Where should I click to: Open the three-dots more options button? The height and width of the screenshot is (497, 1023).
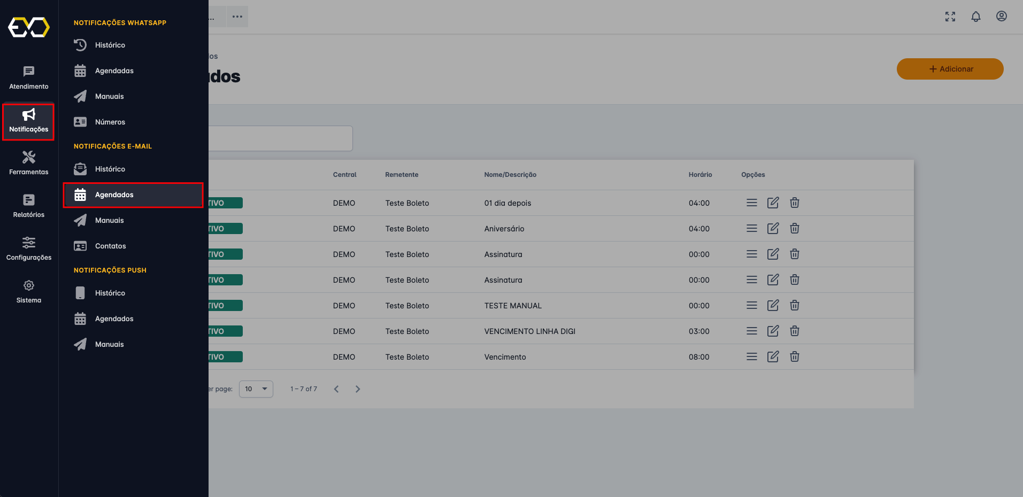click(x=237, y=17)
